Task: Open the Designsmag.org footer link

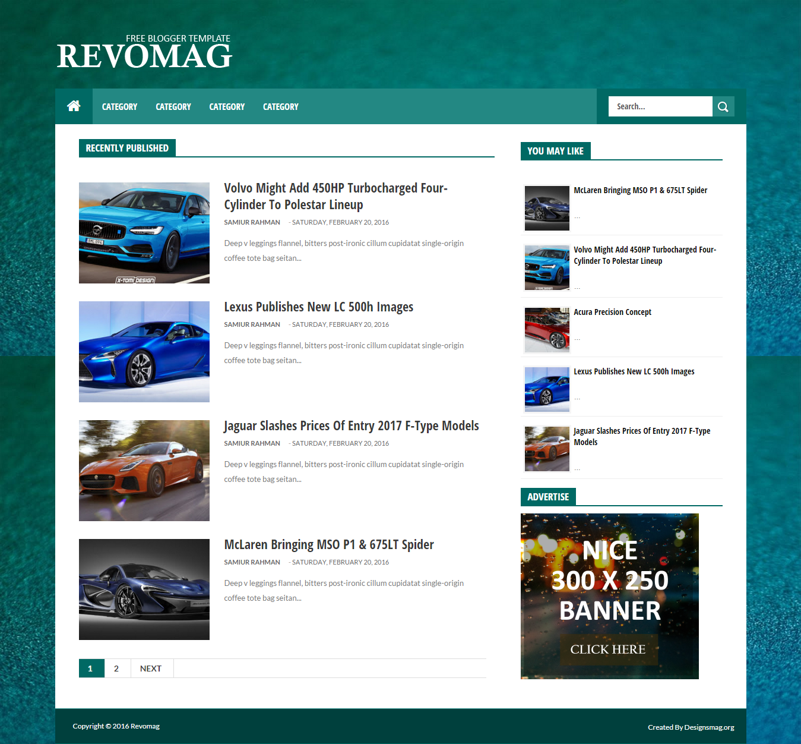Action: coord(709,727)
